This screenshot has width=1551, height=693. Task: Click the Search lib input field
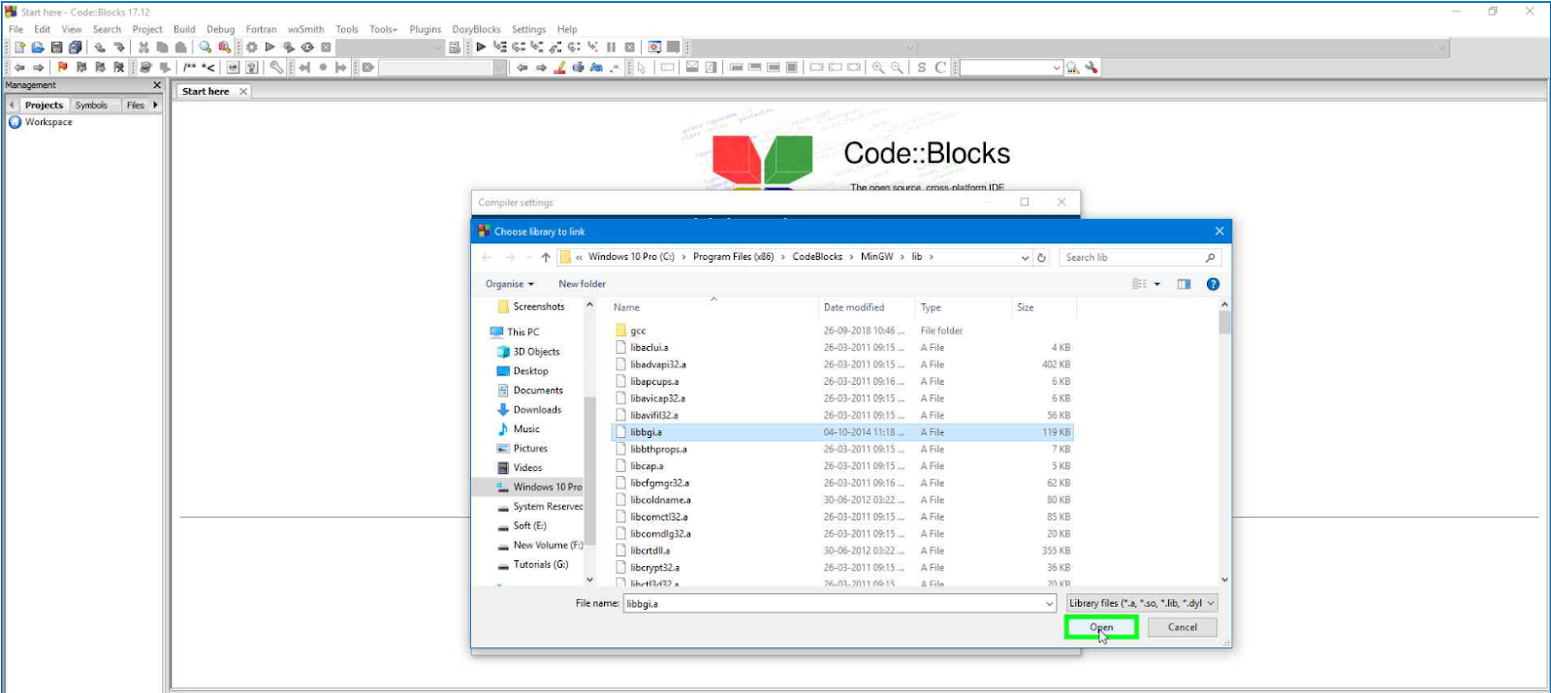1140,258
